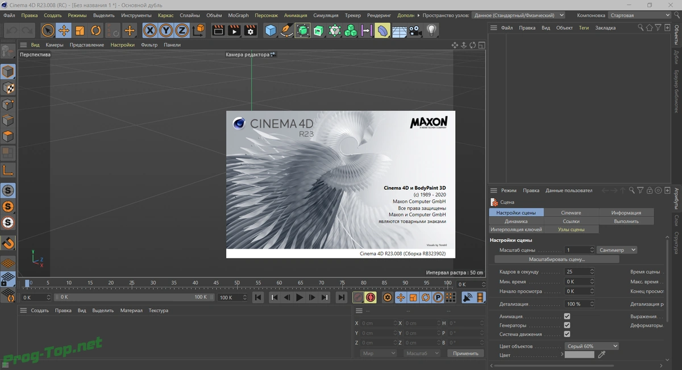Viewport: 682px width, 370px height.
Task: Click the Bend deformer icon
Action: click(382, 30)
